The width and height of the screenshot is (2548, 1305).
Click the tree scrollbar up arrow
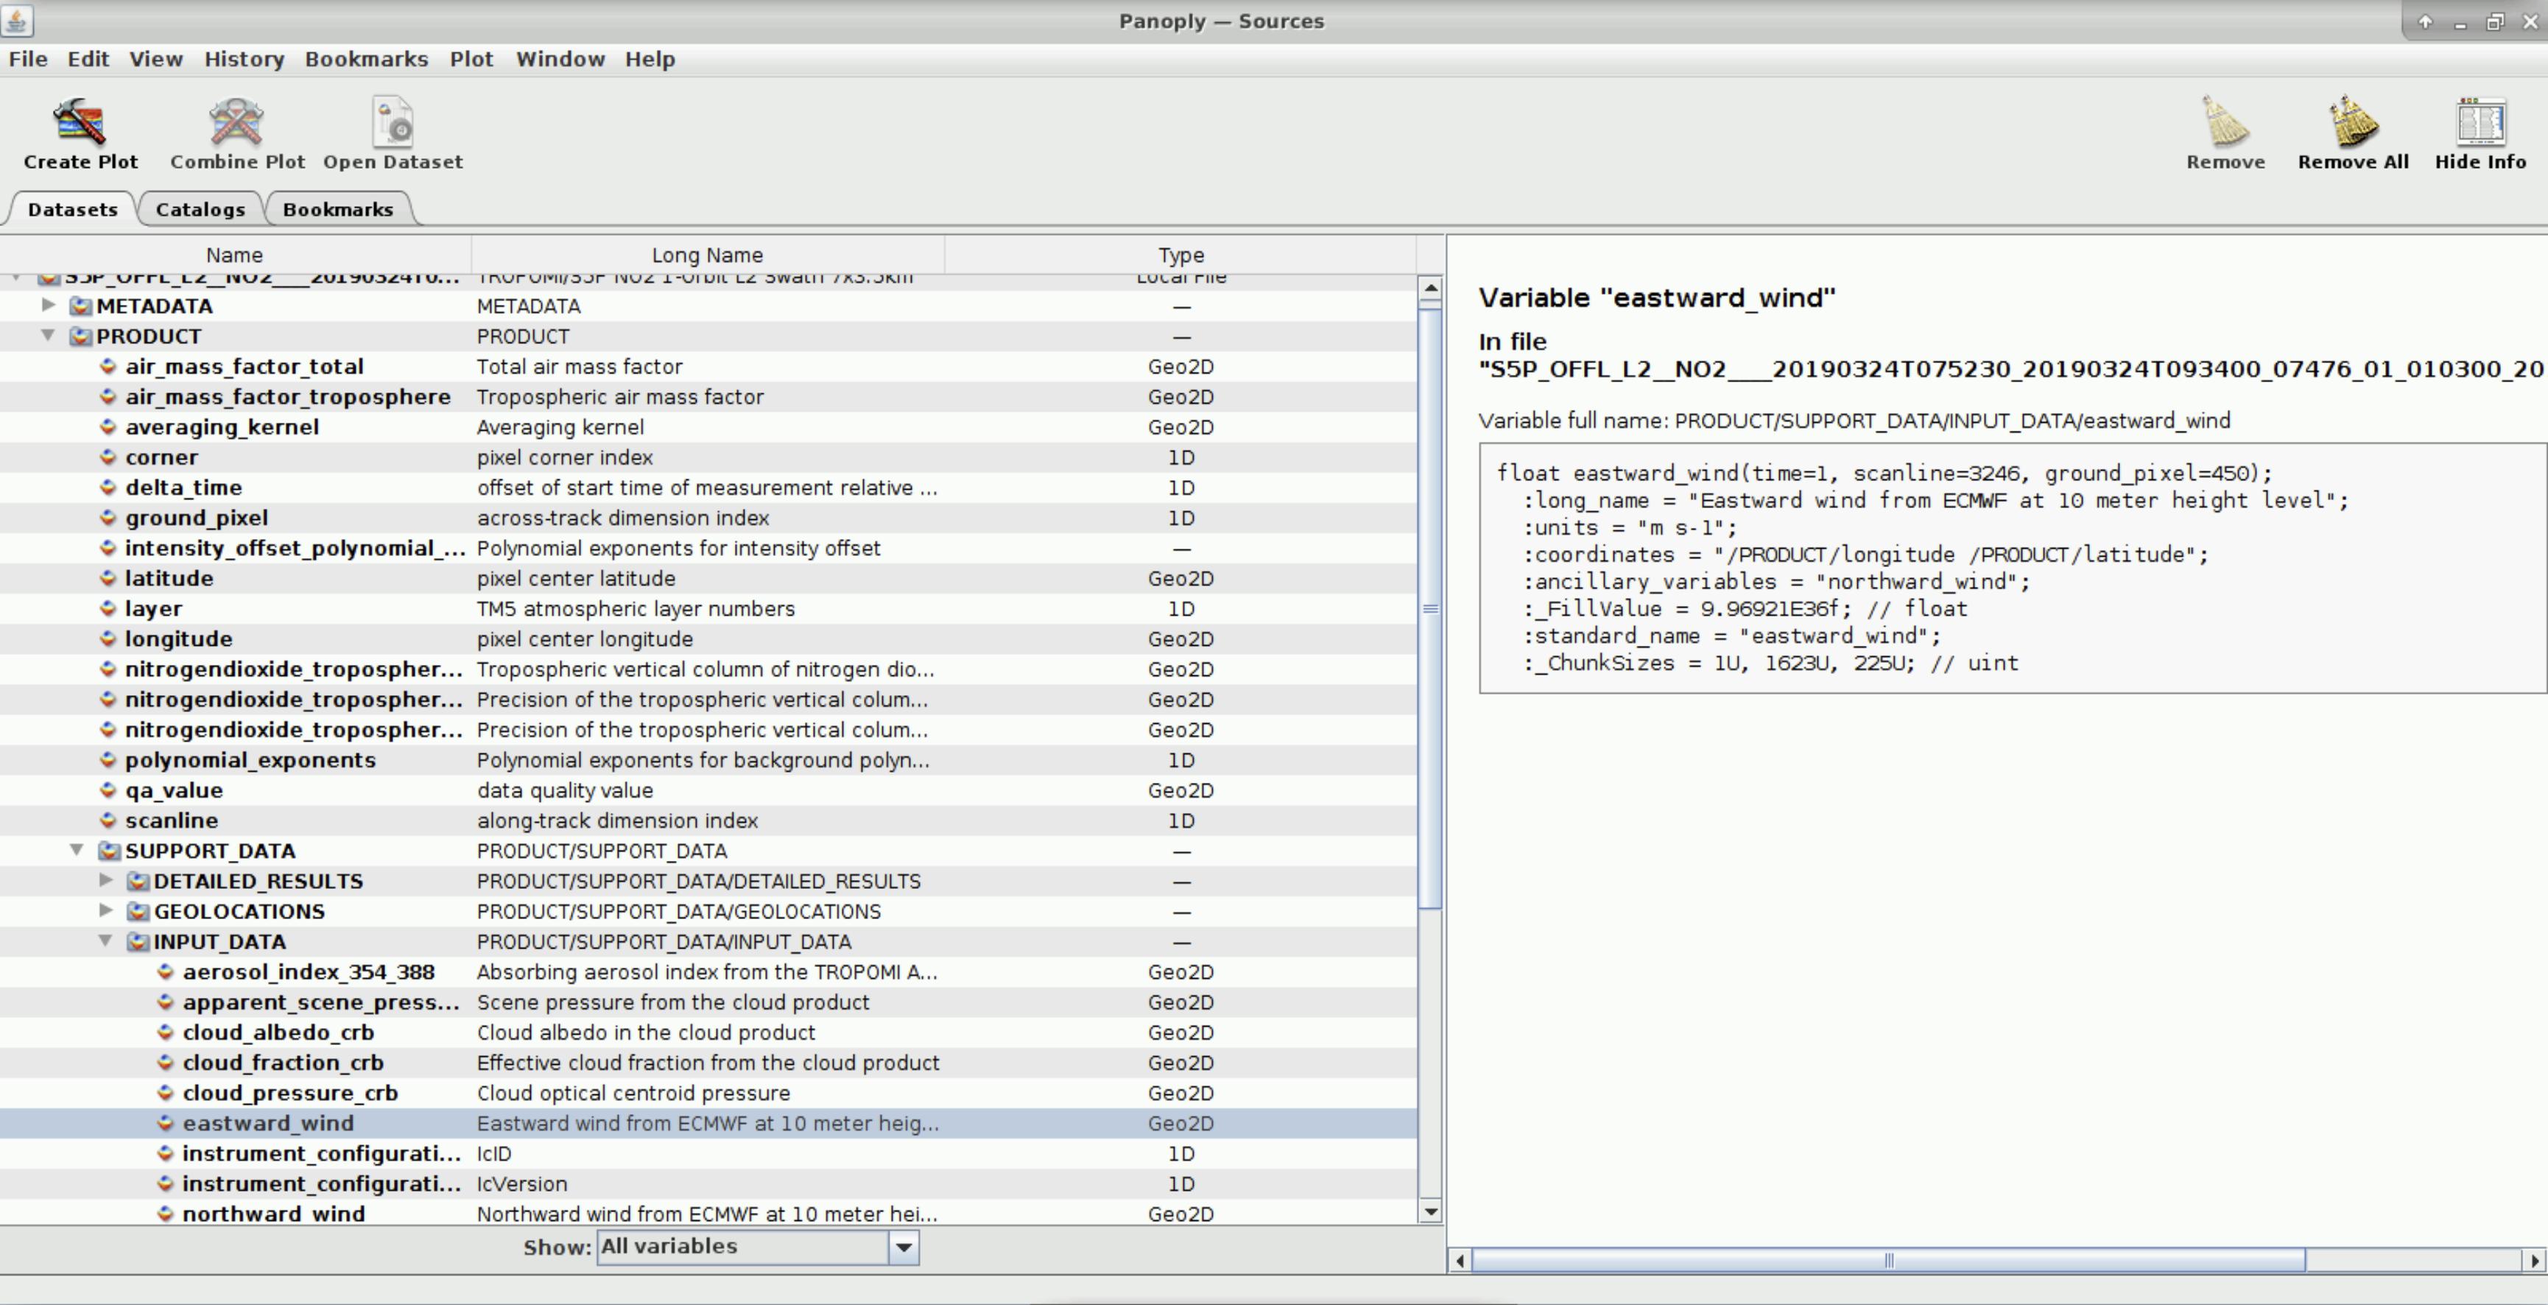[x=1430, y=289]
